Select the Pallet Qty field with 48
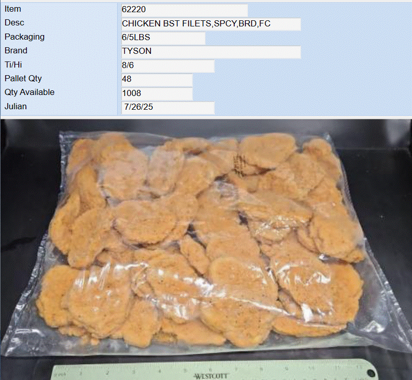412x380 pixels. pos(157,80)
